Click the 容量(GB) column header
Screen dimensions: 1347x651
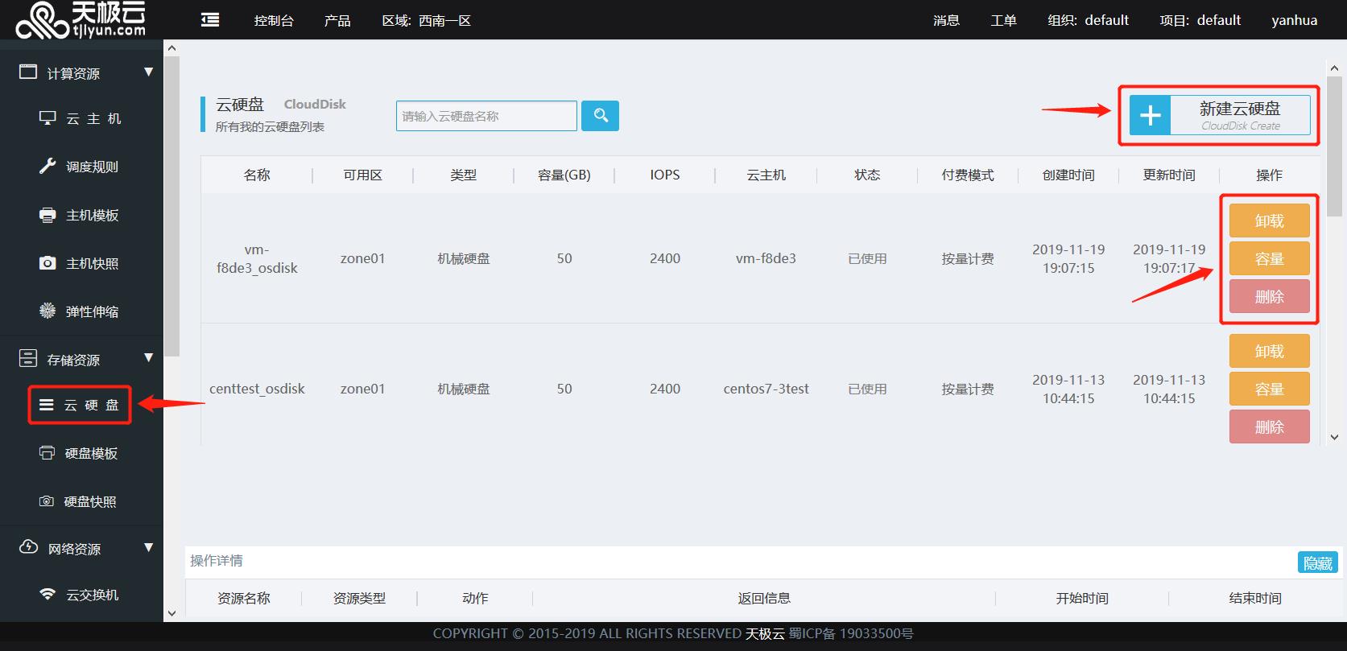pos(564,175)
